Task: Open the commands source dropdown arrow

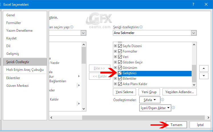Action: pyautogui.click(x=84, y=33)
